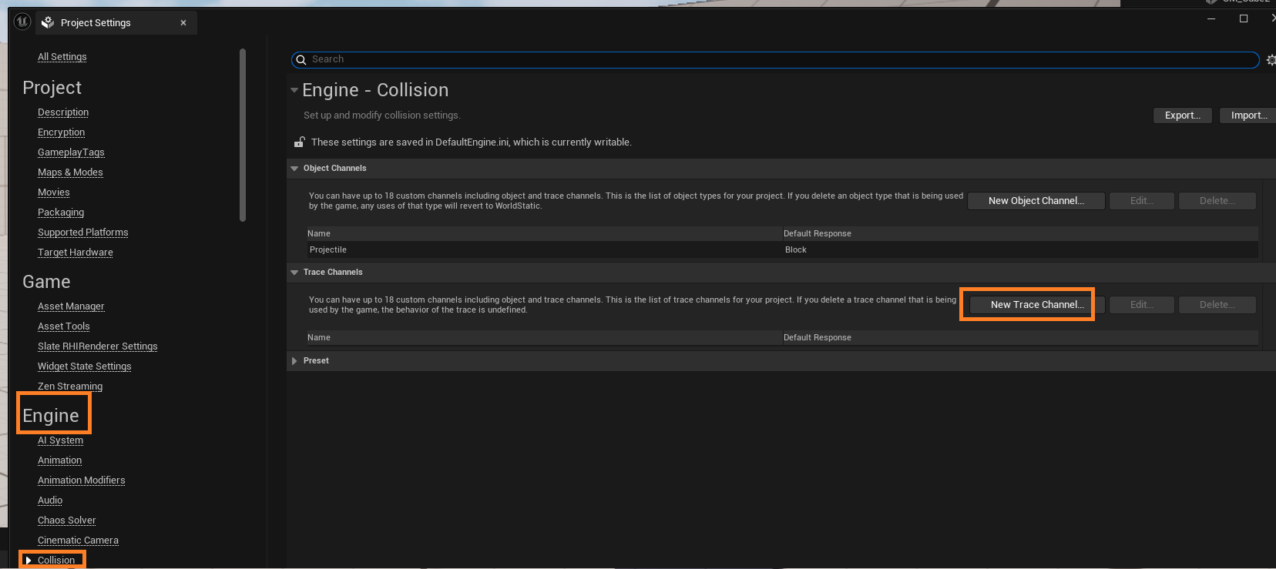
Task: Click New Trace Channel button
Action: 1036,305
